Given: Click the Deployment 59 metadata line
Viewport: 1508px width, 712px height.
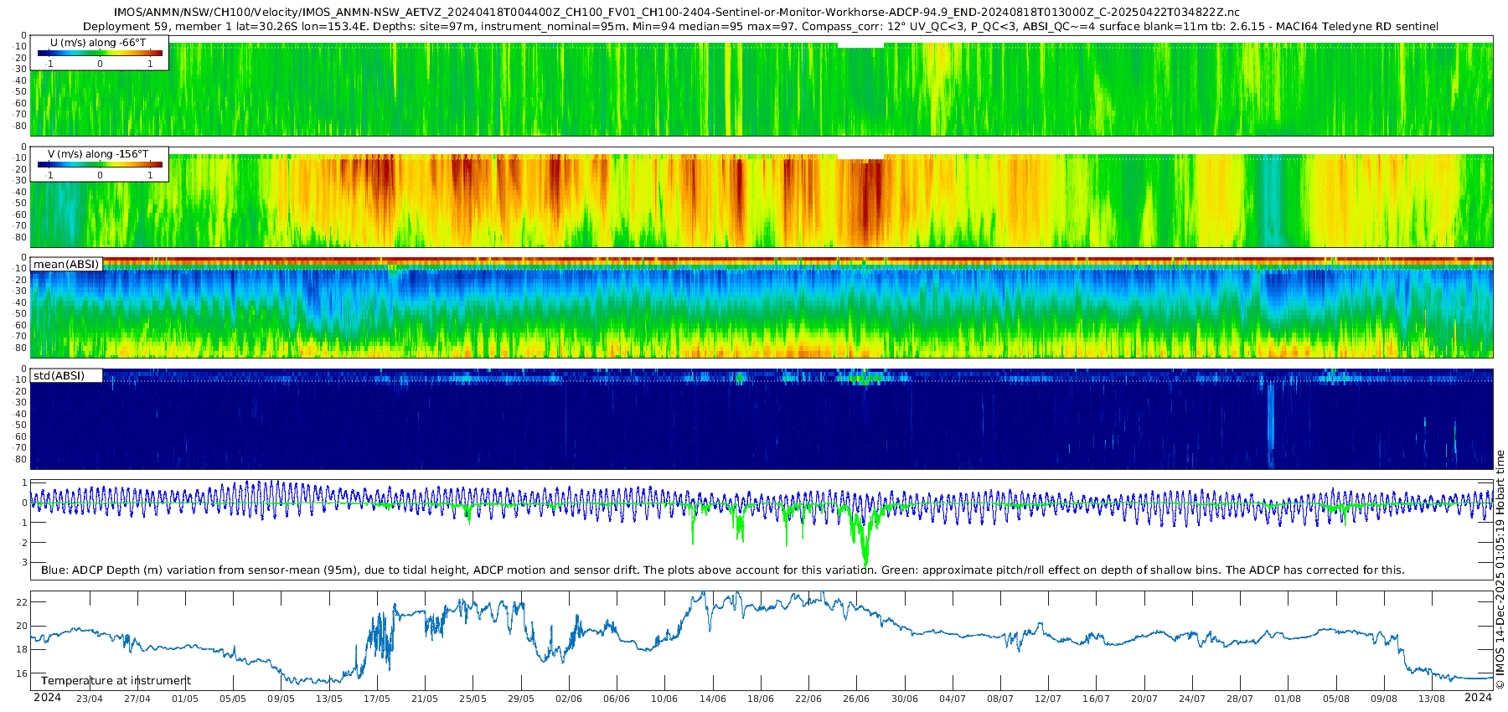Looking at the screenshot, I should click(761, 27).
